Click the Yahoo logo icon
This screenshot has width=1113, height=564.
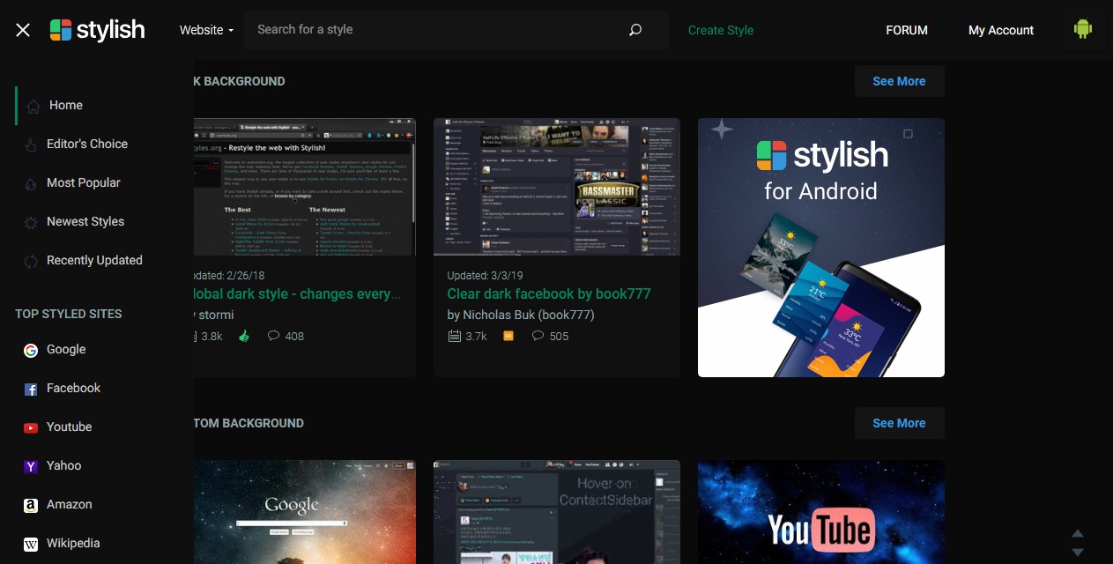pyautogui.click(x=31, y=466)
